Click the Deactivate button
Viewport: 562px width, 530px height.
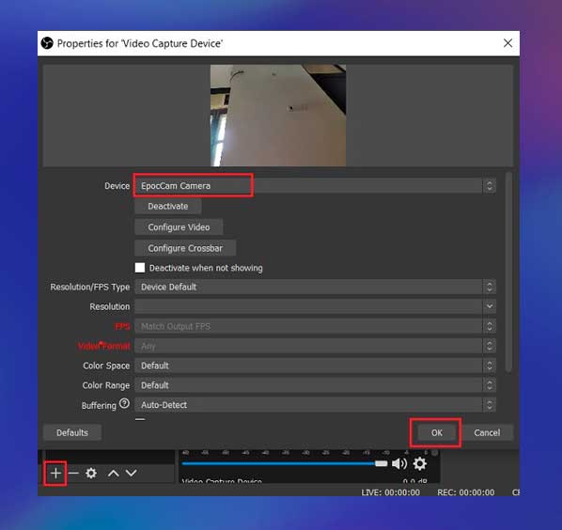click(x=167, y=207)
